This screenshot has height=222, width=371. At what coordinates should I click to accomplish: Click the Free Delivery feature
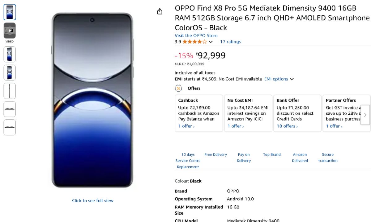(215, 154)
